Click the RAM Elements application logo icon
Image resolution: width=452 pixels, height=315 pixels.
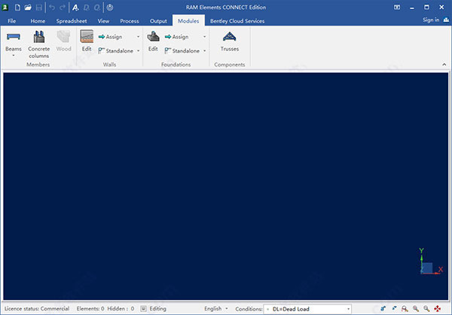5,8
